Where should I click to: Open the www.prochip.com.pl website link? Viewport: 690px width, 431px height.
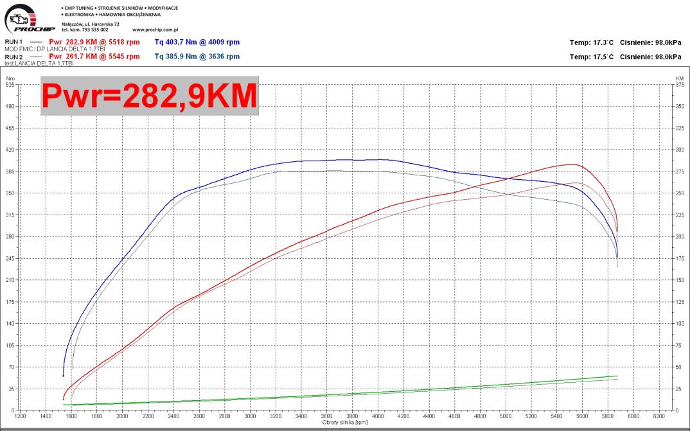[155, 30]
